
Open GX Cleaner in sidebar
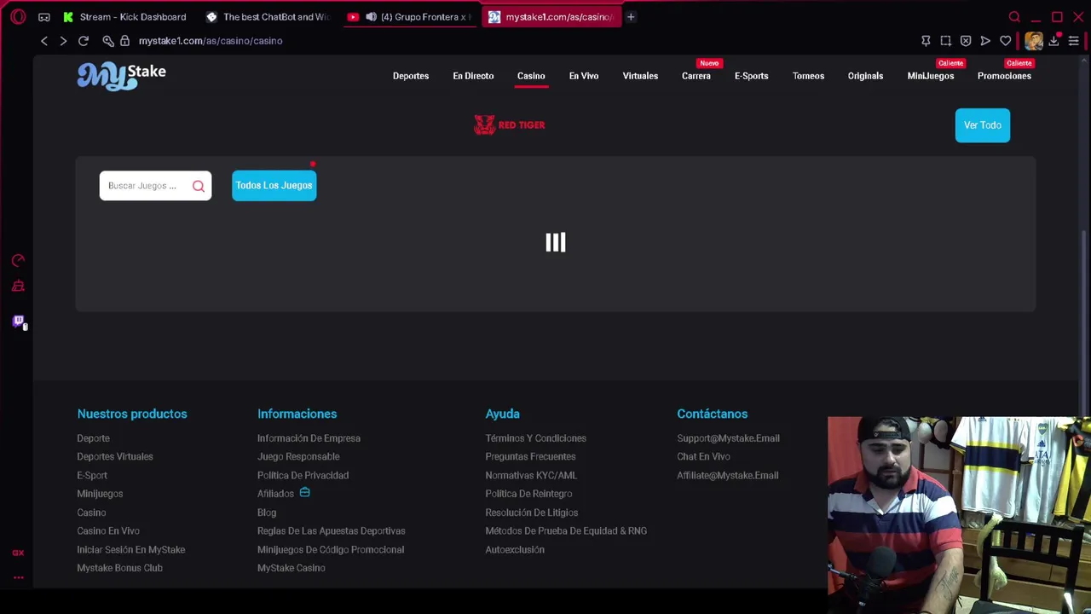point(18,286)
